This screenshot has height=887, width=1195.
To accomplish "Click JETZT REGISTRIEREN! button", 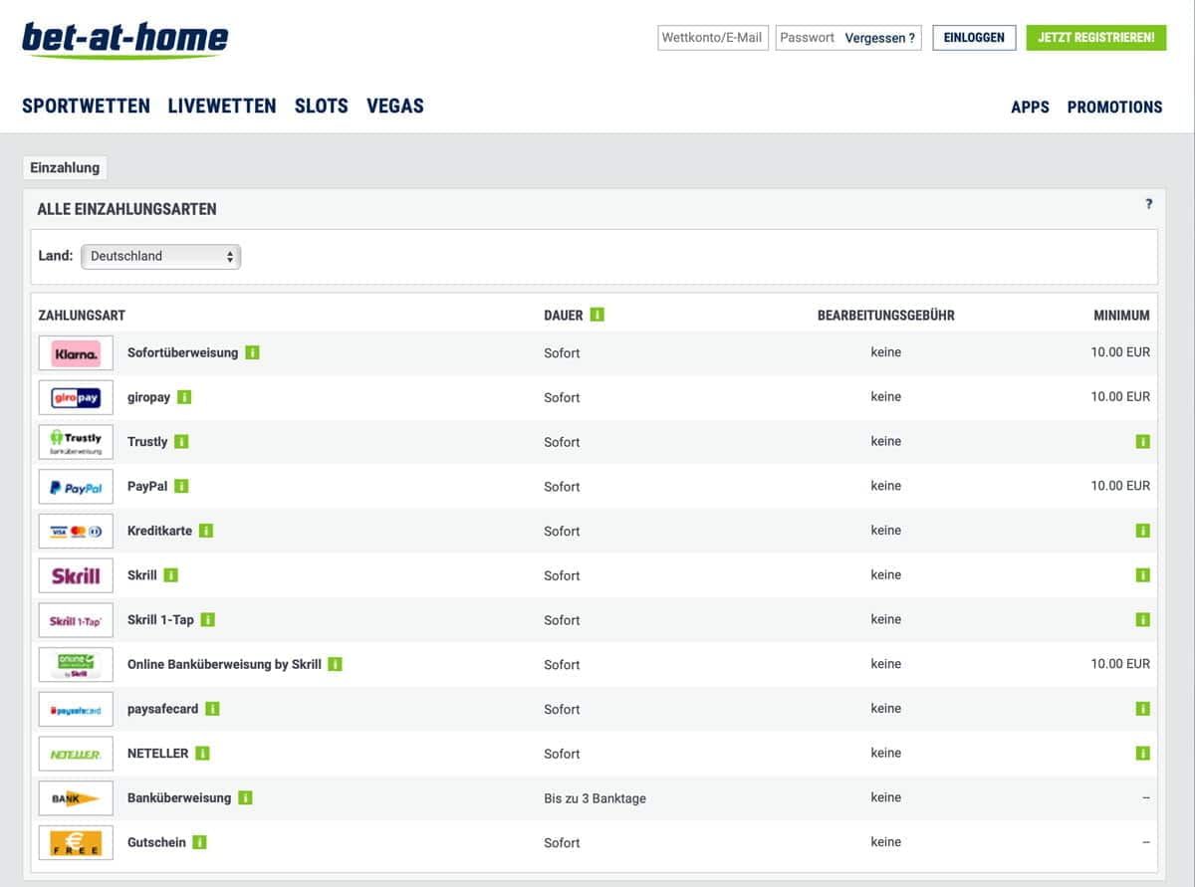I will (x=1095, y=38).
